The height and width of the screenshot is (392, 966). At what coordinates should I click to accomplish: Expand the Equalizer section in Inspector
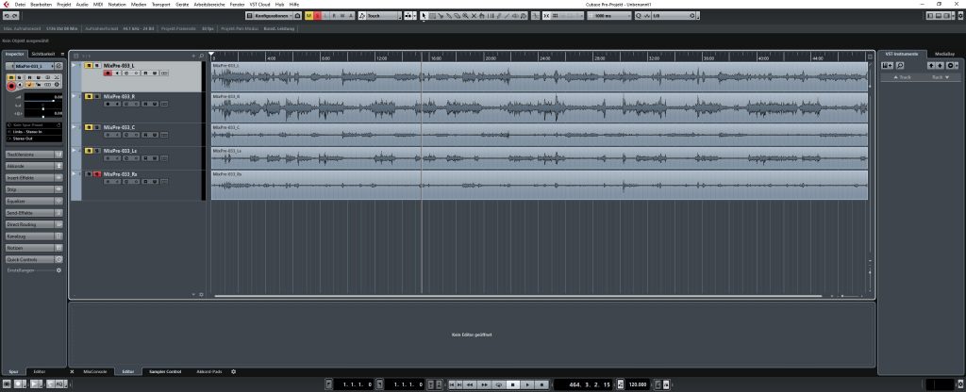coord(30,201)
